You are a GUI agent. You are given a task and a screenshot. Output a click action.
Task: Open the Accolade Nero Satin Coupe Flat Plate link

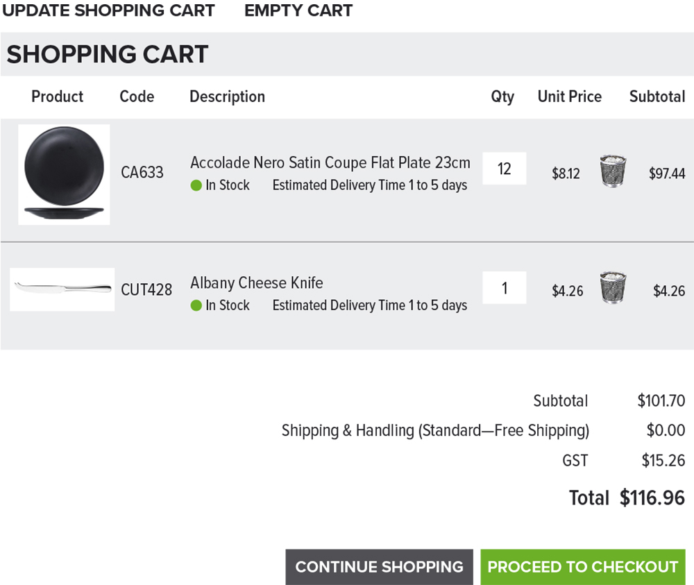coord(330,163)
